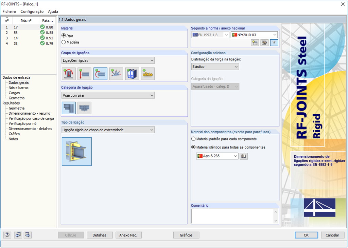Click the Detalhes button
348x248 pixels.
point(100,235)
